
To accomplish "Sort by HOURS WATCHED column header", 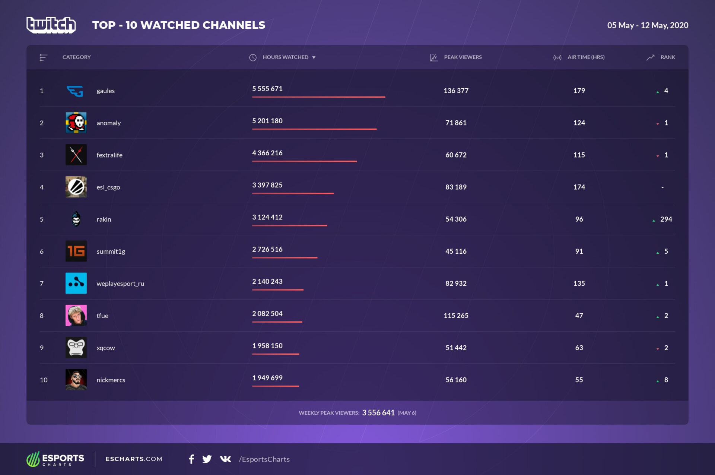I will 285,57.
